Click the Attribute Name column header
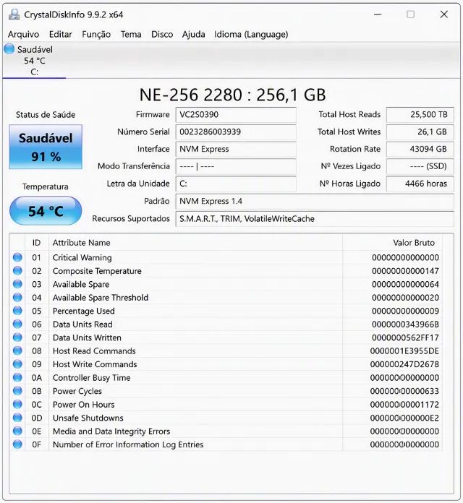 (x=195, y=243)
